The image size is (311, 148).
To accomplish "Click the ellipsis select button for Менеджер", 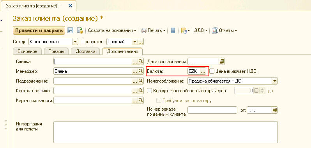I will 135,71.
